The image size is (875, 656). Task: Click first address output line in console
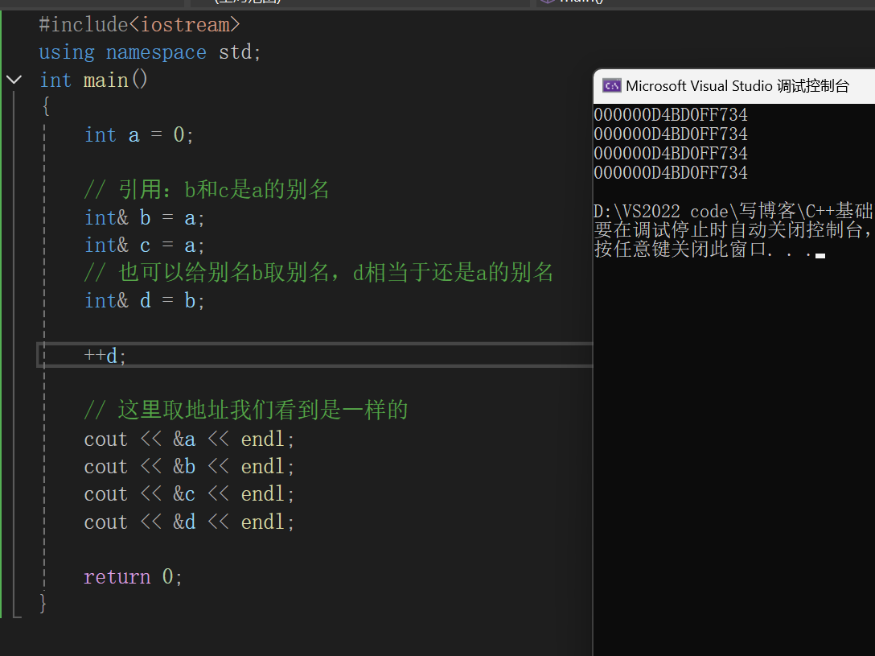point(671,115)
